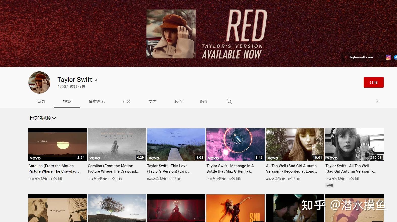Click Taylor Swift channel avatar
This screenshot has width=397, height=222.
(x=39, y=82)
